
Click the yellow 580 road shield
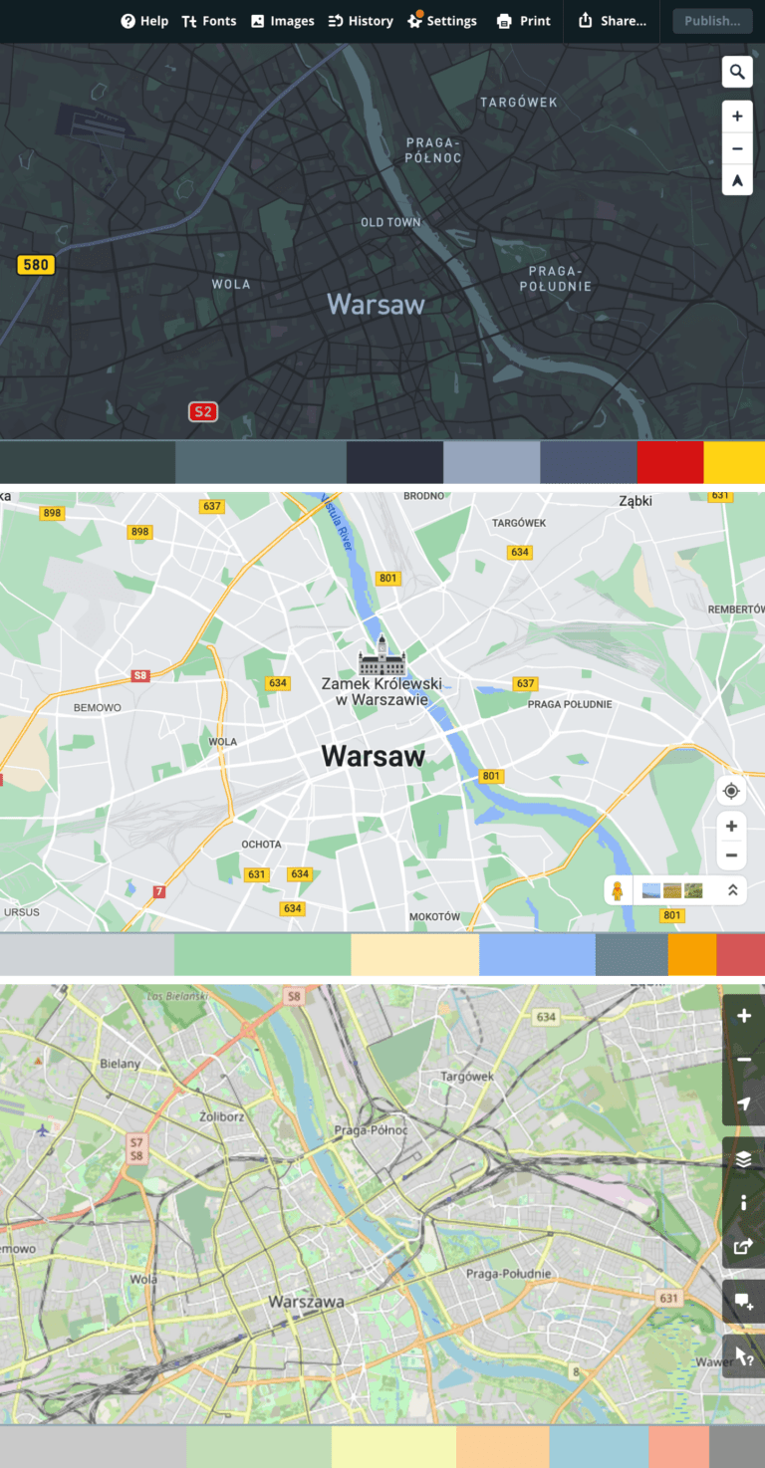[36, 265]
